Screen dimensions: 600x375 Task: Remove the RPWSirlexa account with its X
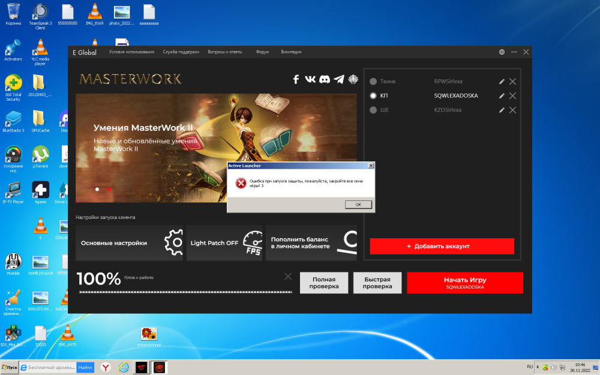[x=512, y=81]
